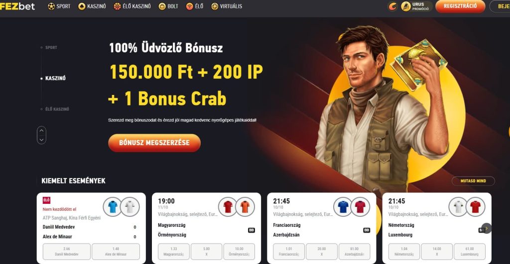Select the Élő Kaszinó slide indicator
The width and height of the screenshot is (510, 264).
tap(55, 109)
